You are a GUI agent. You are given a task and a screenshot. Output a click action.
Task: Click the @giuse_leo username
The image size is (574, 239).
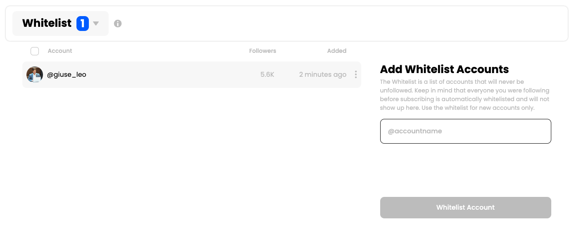coord(67,74)
